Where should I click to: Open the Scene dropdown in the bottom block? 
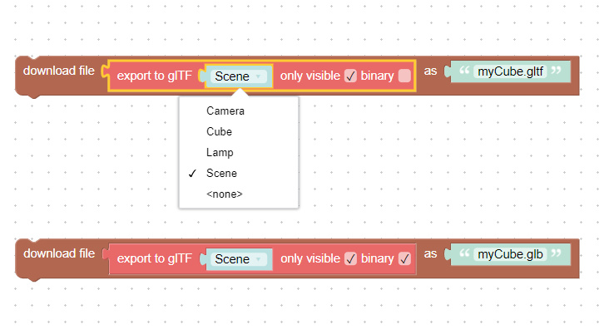pos(239,258)
